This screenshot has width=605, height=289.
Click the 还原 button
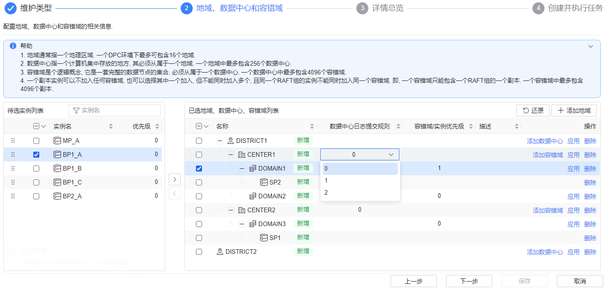point(533,111)
